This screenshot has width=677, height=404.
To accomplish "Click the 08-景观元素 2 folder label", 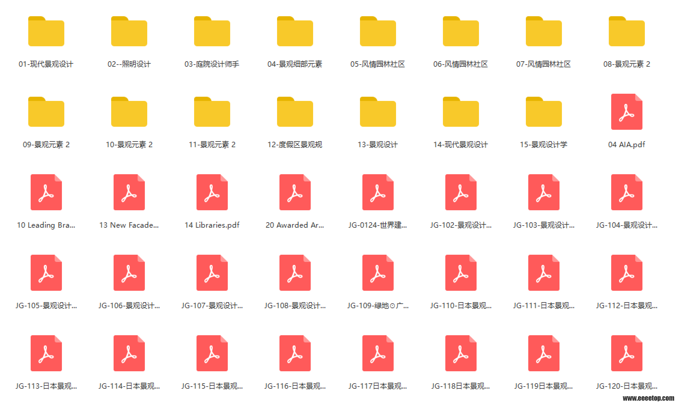I will pyautogui.click(x=627, y=64).
